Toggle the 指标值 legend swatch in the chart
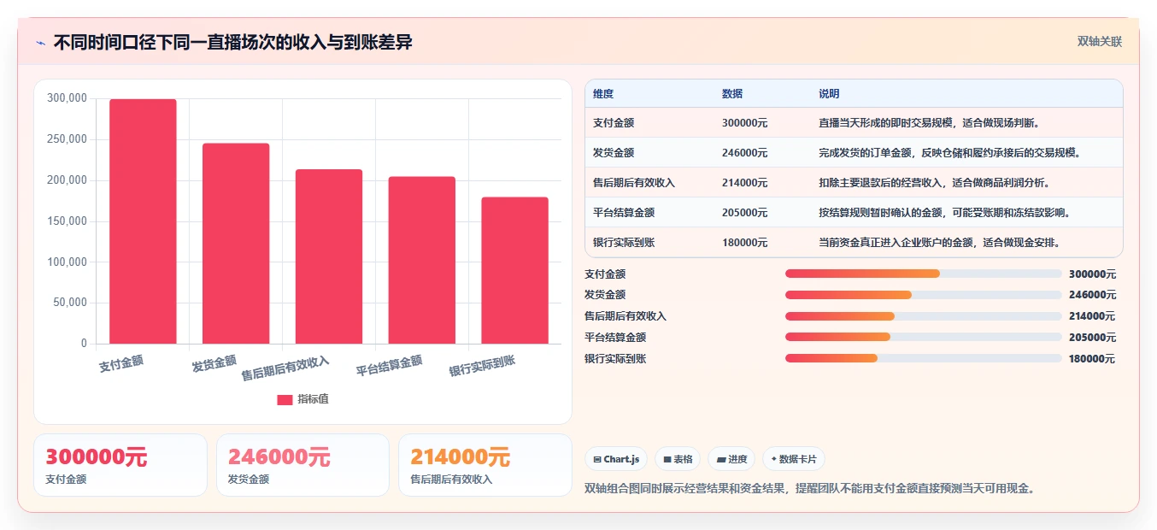1157x530 pixels. pos(285,399)
